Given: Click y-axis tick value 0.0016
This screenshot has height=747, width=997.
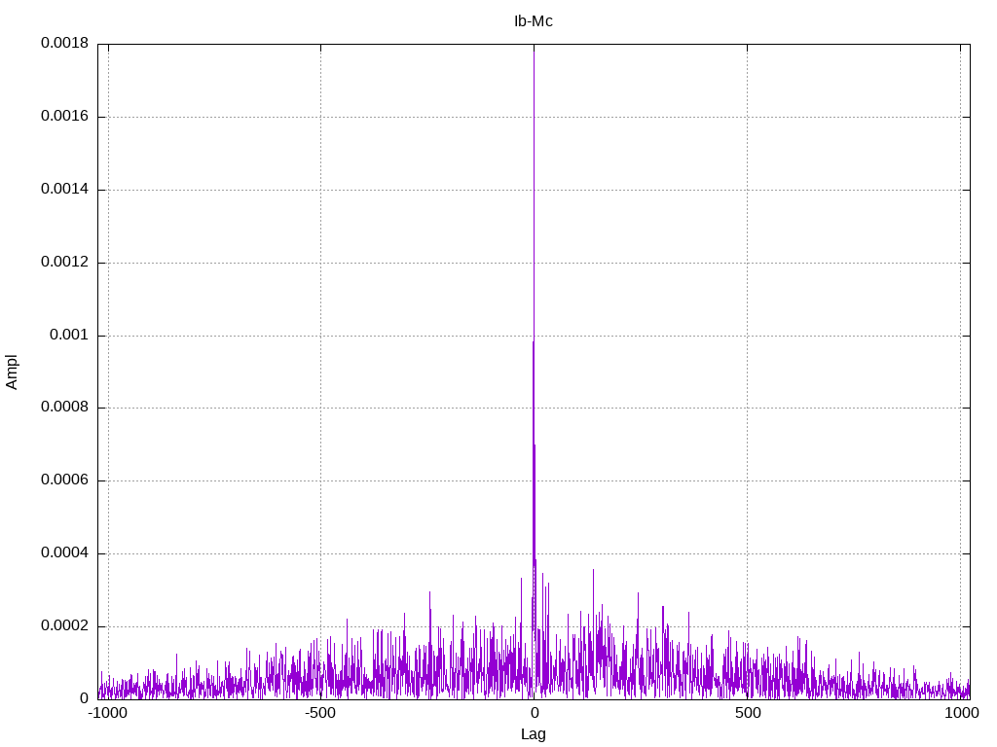Looking at the screenshot, I should coord(65,116).
